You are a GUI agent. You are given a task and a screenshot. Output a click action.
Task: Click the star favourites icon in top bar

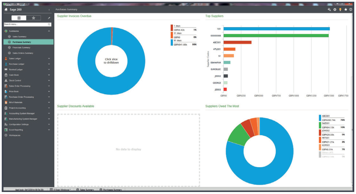tap(346, 10)
